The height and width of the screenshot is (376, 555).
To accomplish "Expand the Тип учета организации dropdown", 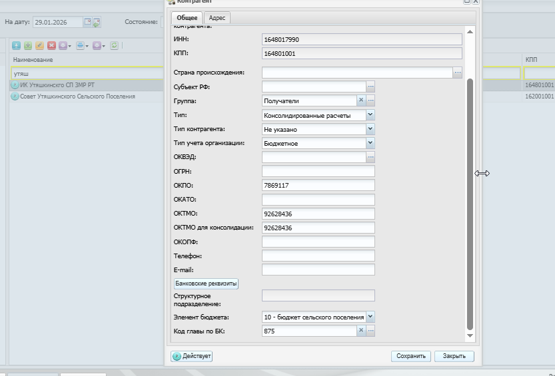I will [370, 143].
